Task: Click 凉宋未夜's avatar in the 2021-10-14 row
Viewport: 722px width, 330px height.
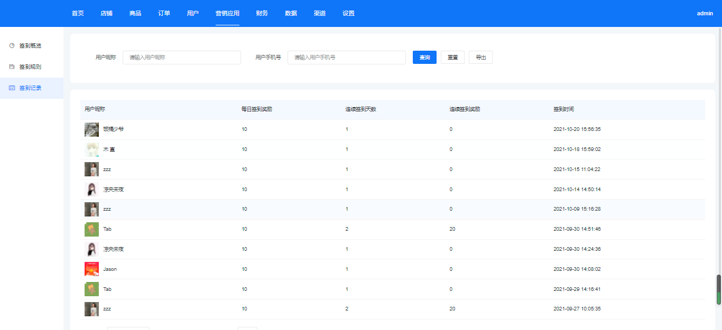Action: pos(91,190)
